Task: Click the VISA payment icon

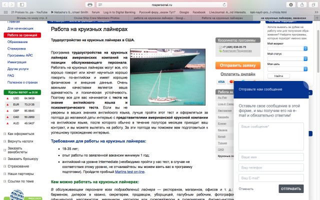Action: click(221, 81)
